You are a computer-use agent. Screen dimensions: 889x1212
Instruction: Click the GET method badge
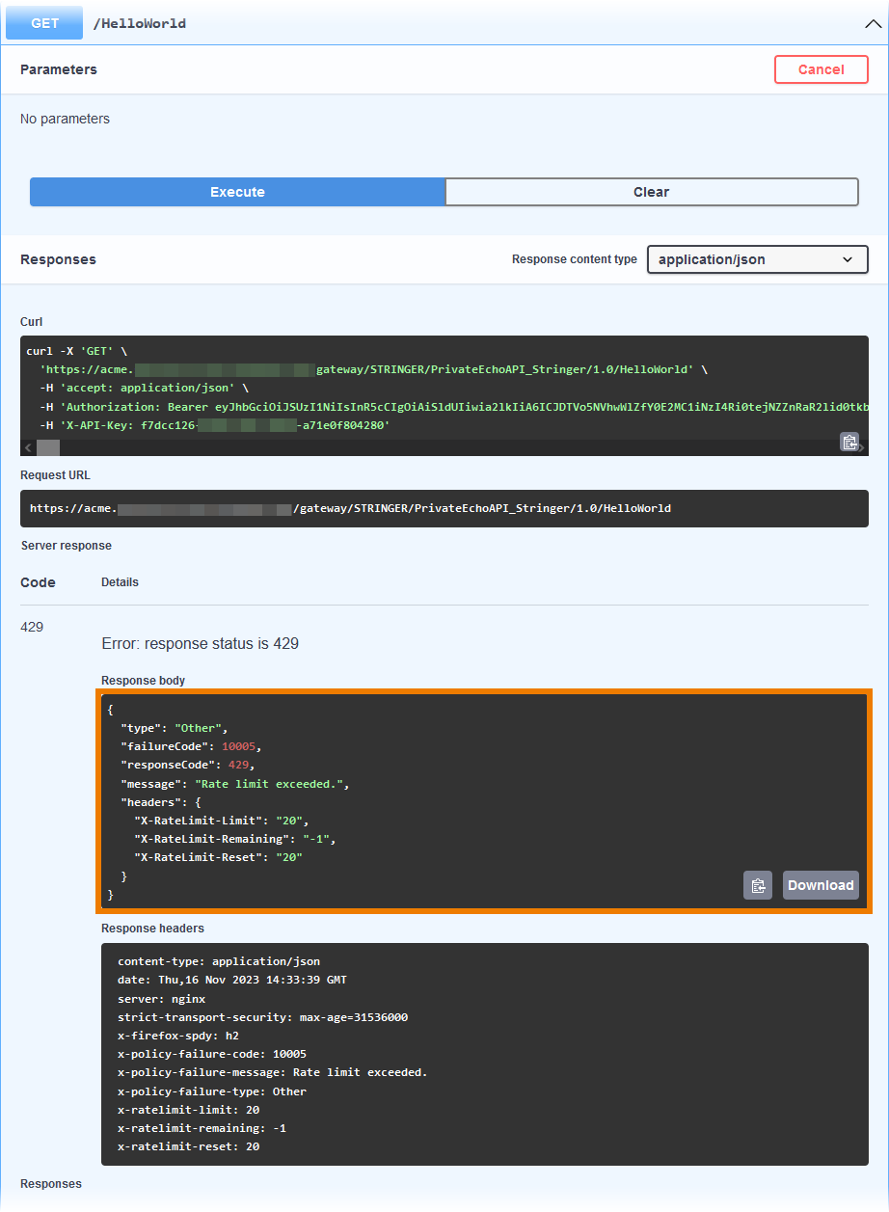coord(45,23)
